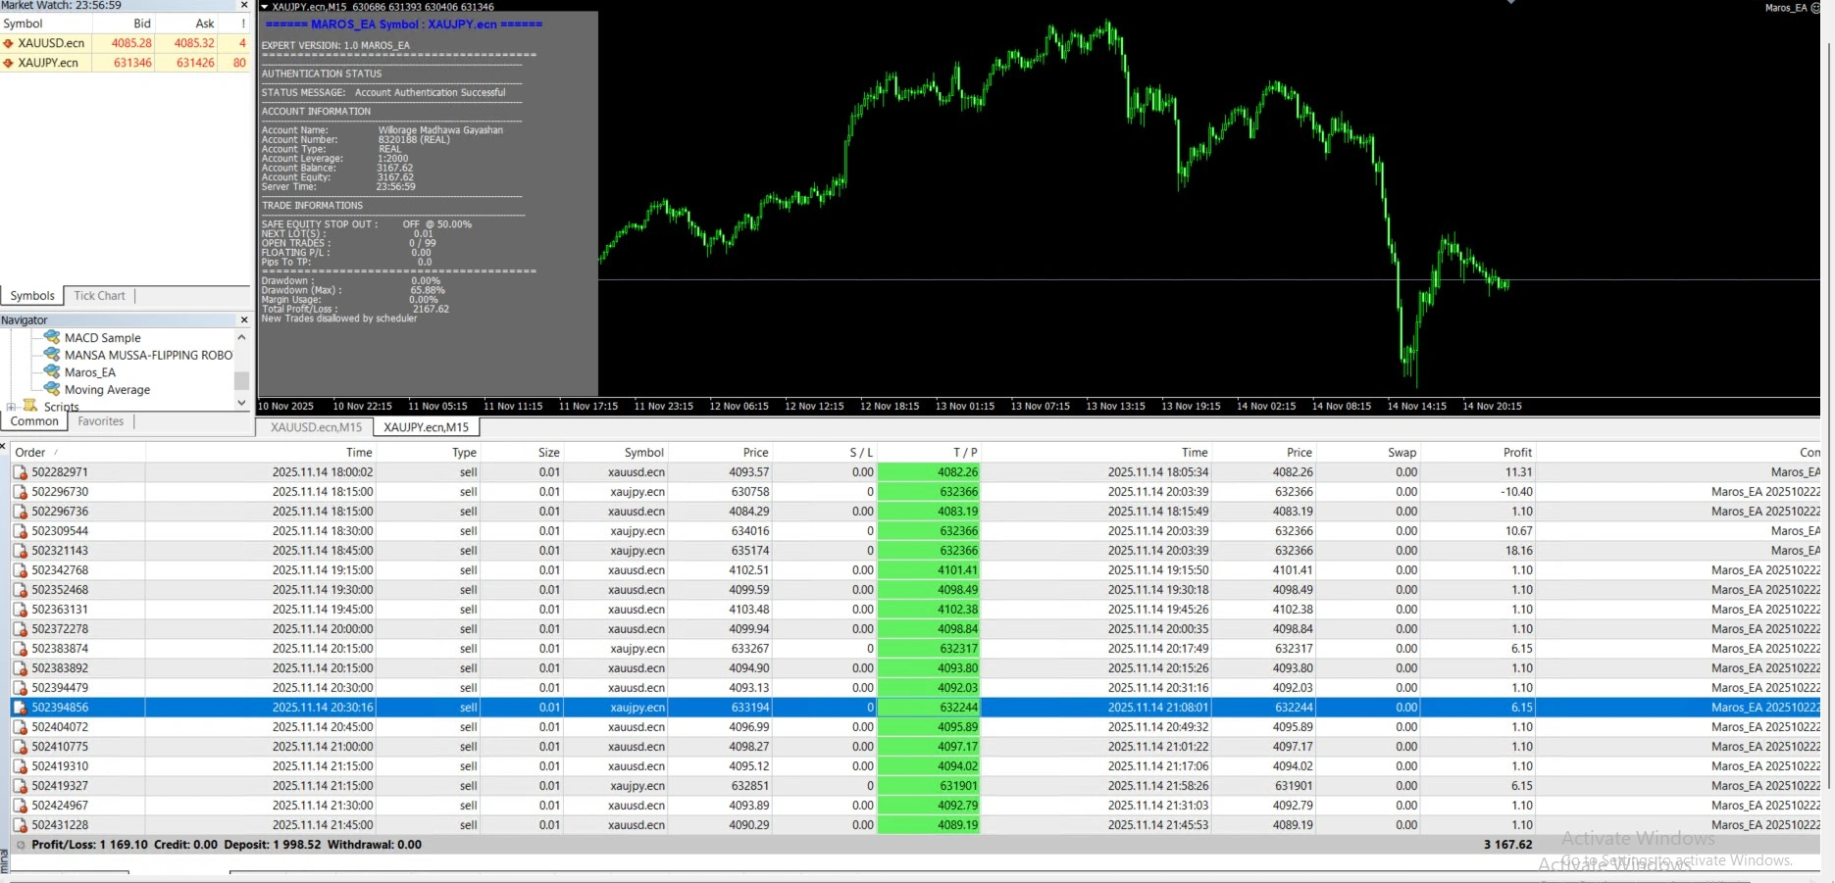Click the Scripts folder icon in Navigator
This screenshot has width=1835, height=883.
point(30,406)
